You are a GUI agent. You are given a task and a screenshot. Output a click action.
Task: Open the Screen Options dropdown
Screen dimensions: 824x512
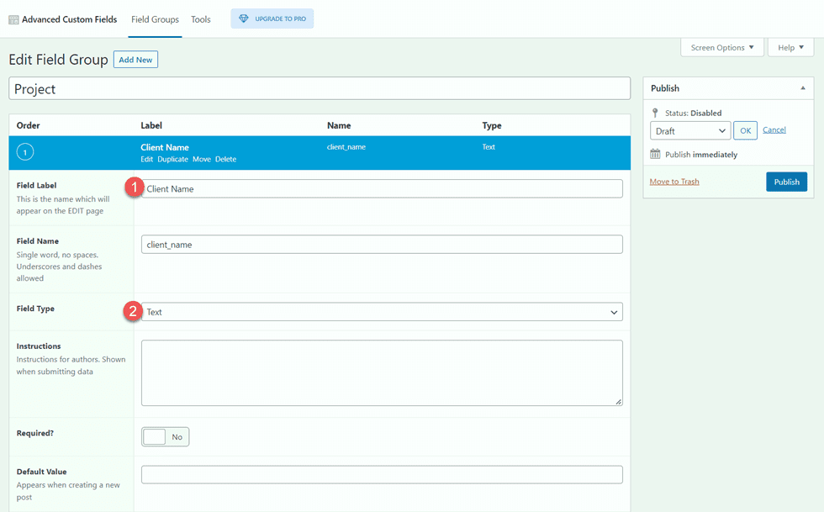pyautogui.click(x=721, y=47)
